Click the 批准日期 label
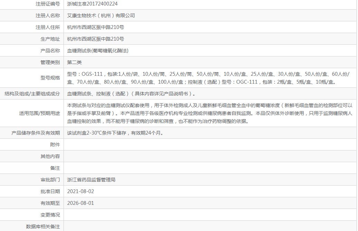The width and height of the screenshot is (358, 231). coord(50,191)
